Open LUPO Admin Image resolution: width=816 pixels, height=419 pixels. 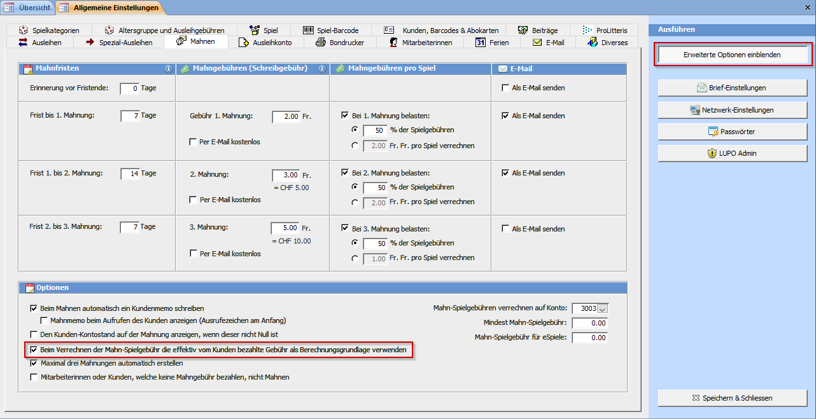[x=733, y=153]
